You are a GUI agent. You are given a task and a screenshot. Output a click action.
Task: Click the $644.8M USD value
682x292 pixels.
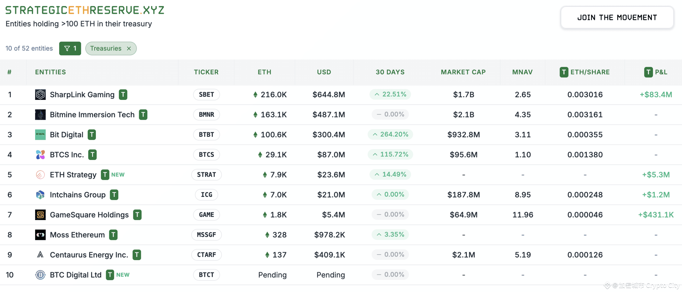pyautogui.click(x=329, y=95)
